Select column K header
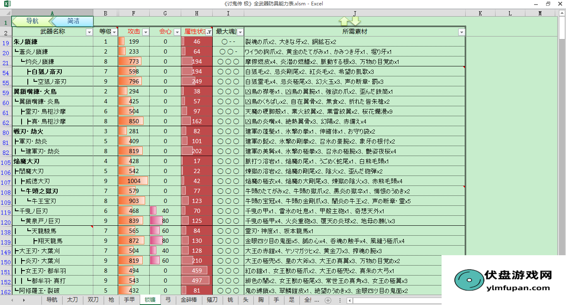Screen dimensions: 566x305 [x=480, y=13]
